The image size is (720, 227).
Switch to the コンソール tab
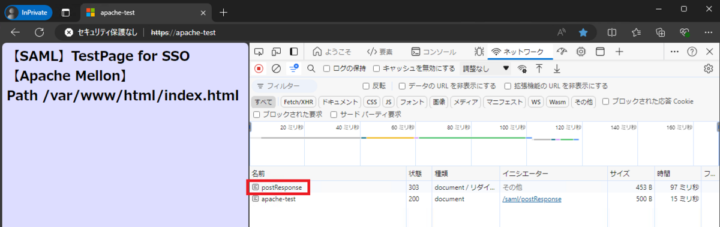point(433,52)
